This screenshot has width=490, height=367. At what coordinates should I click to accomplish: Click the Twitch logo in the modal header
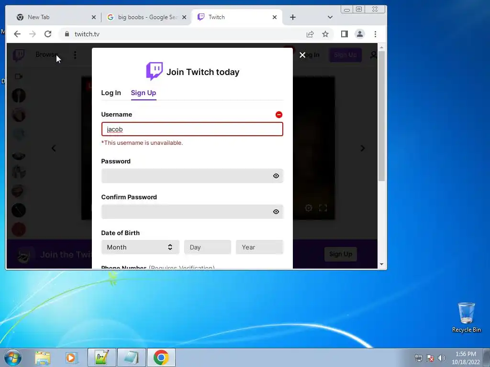click(x=155, y=71)
